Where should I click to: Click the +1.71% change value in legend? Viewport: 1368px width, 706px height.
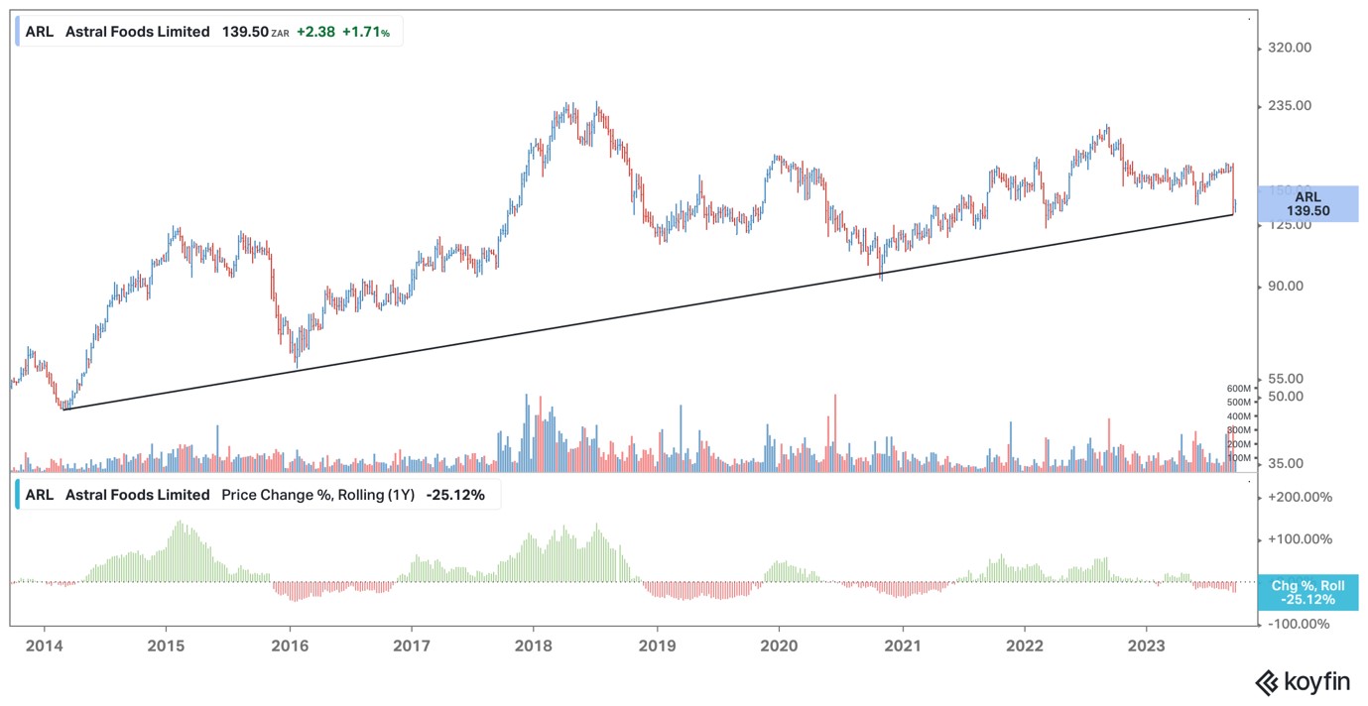(366, 32)
